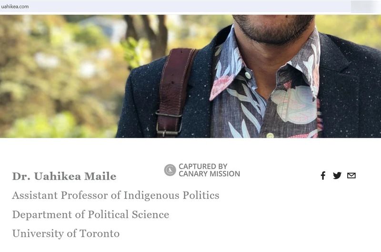Click the large pale flower print on the shirt
Image resolution: width=381 pixels, height=252 pixels.
(294, 104)
